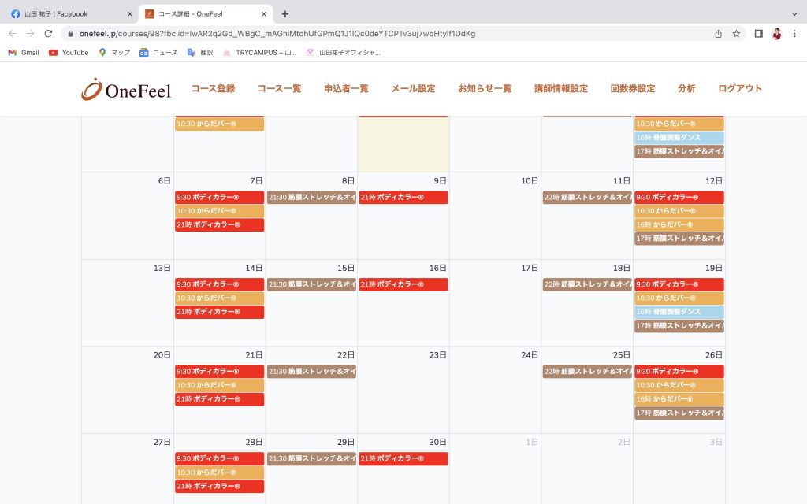Screen dimensions: 807x504
Task: Open コース登録 in the navigation menu
Action: [x=213, y=89]
